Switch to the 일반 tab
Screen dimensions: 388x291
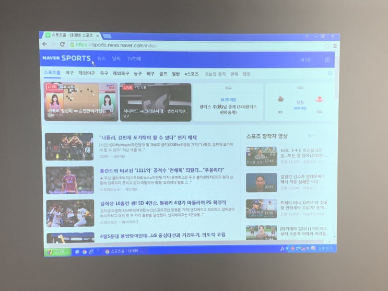coord(175,74)
